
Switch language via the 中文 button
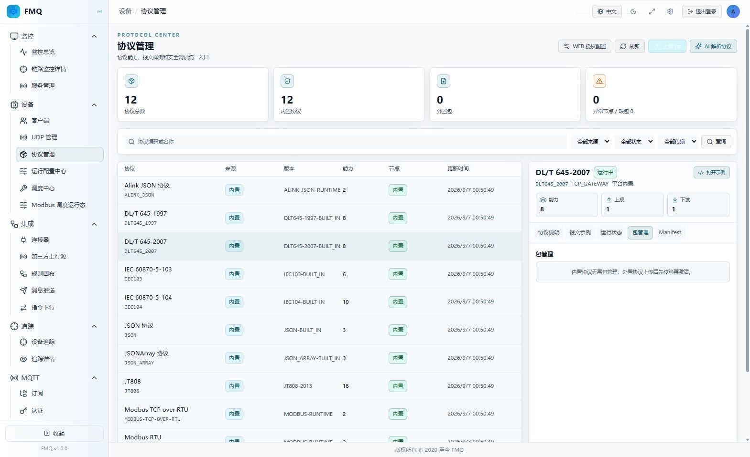click(607, 11)
